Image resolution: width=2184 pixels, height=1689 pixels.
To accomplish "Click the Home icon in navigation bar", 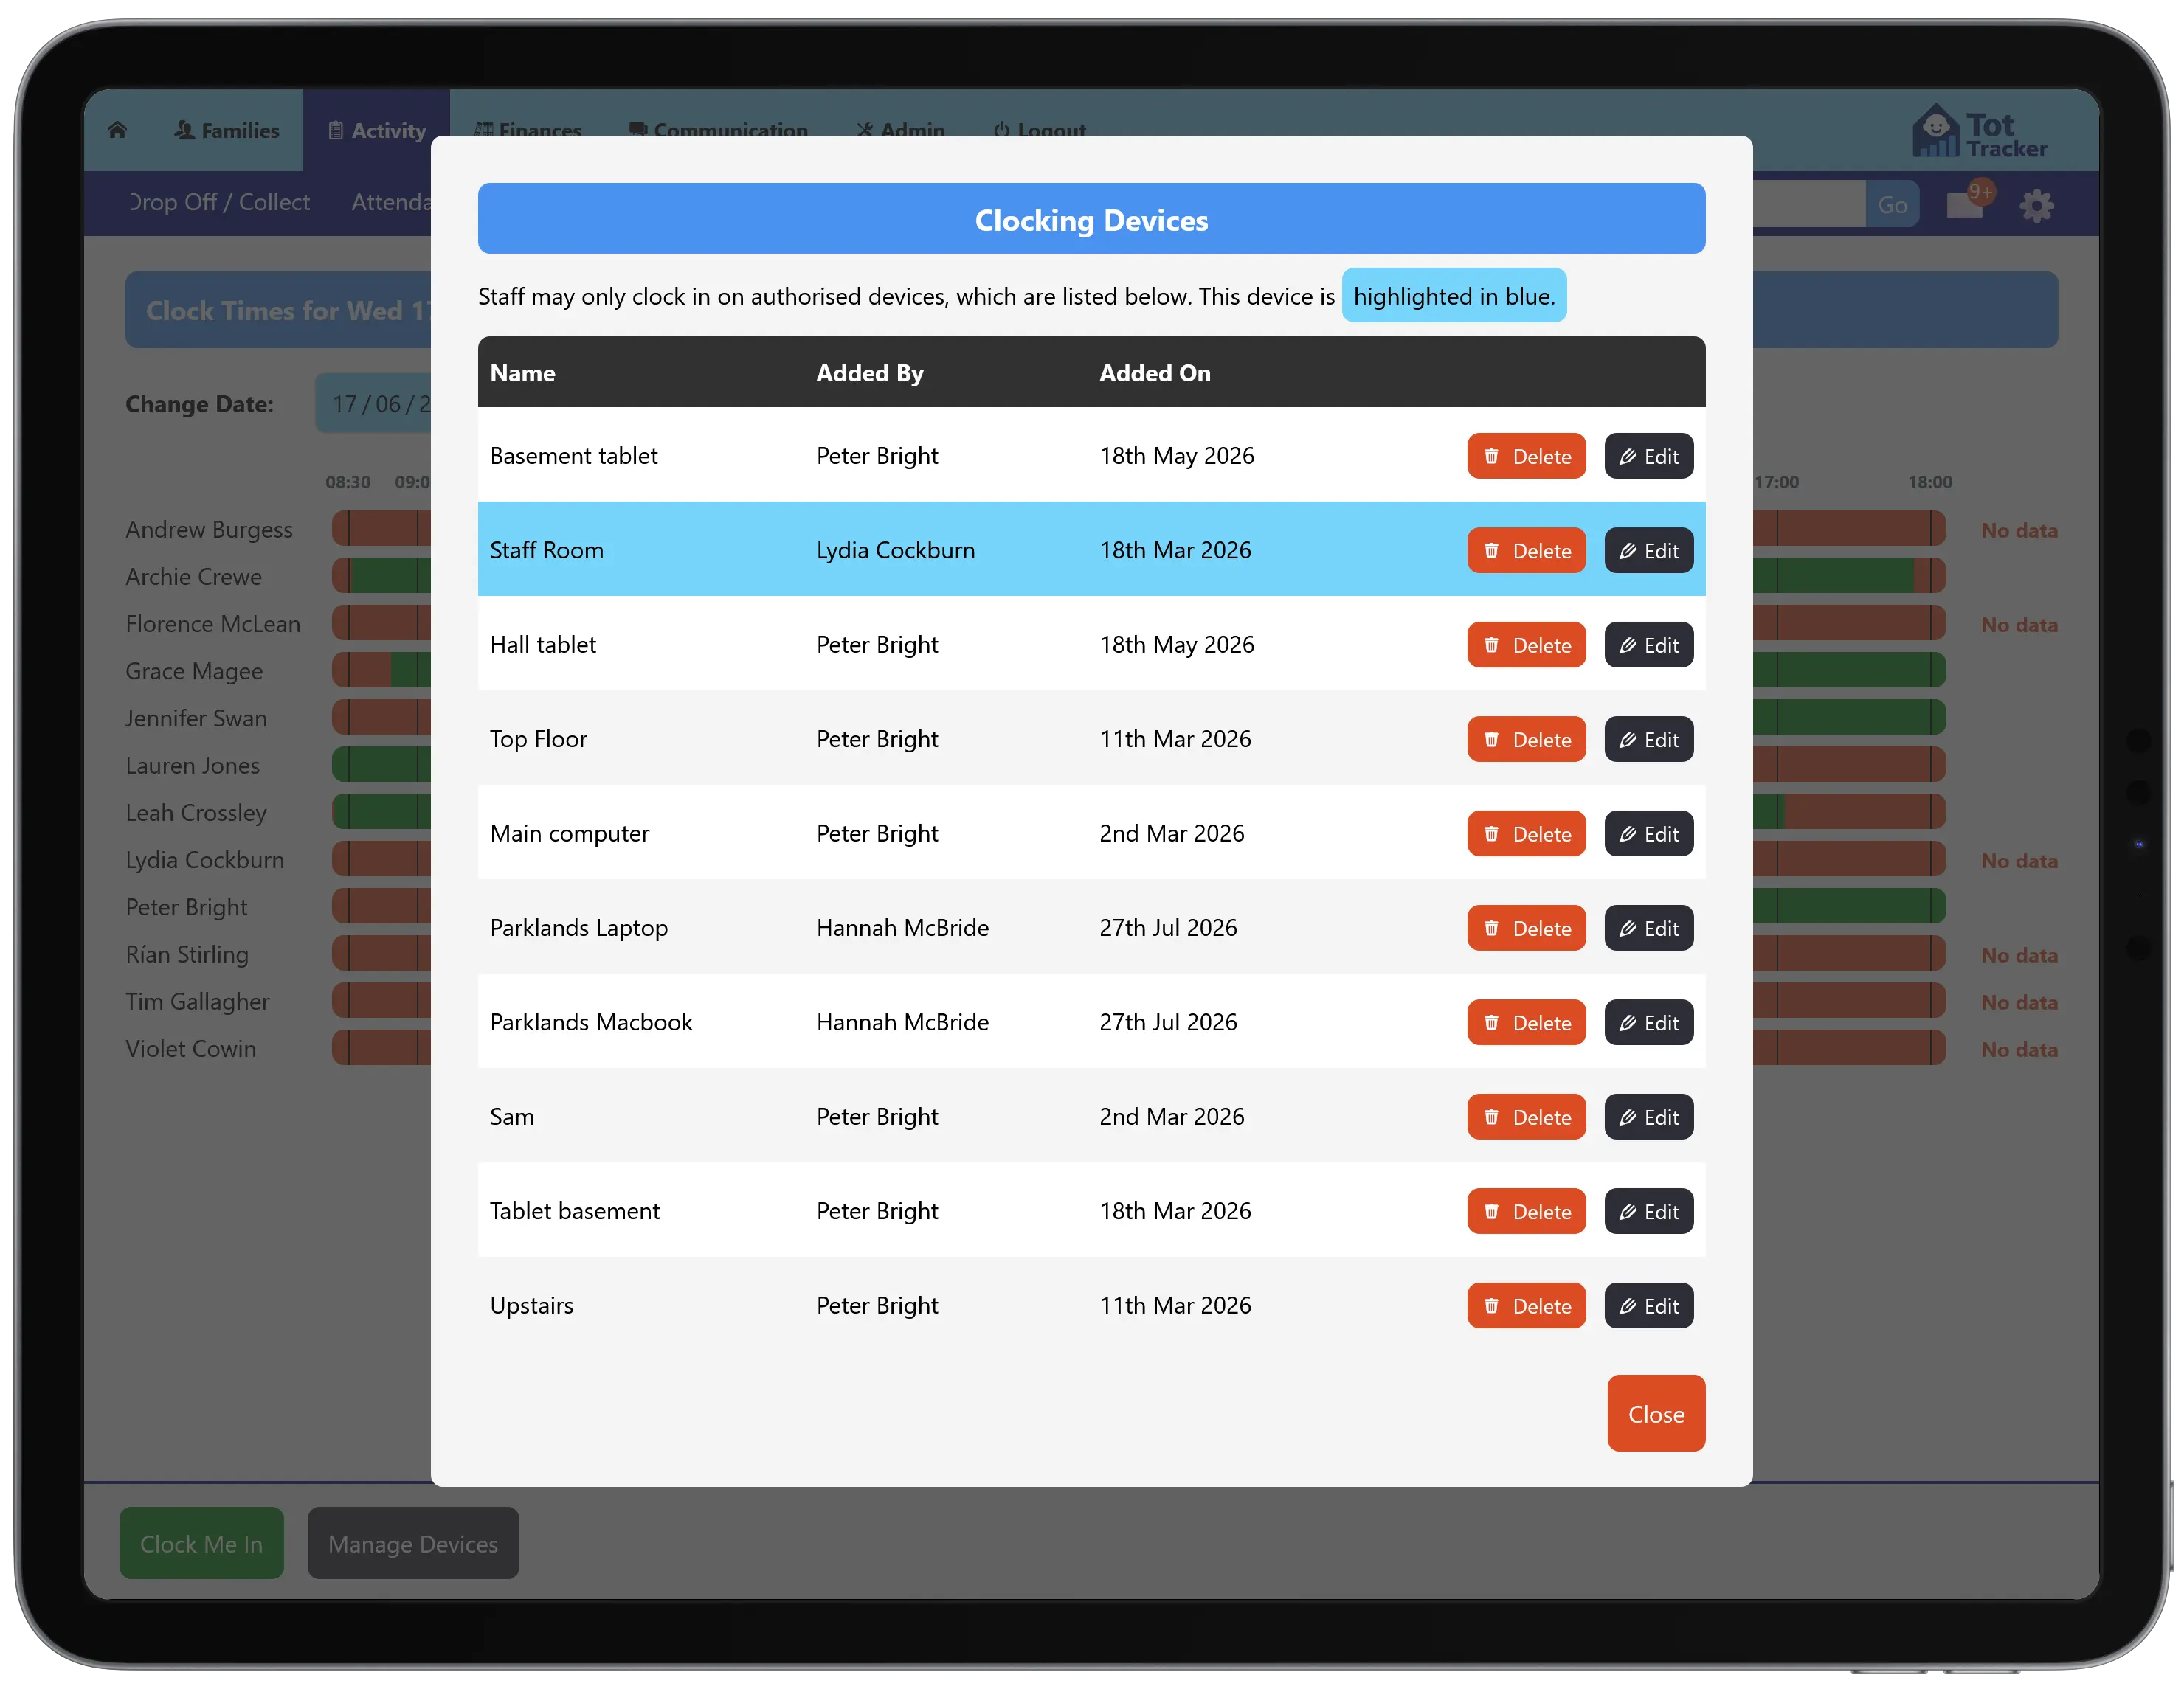I will click(117, 130).
